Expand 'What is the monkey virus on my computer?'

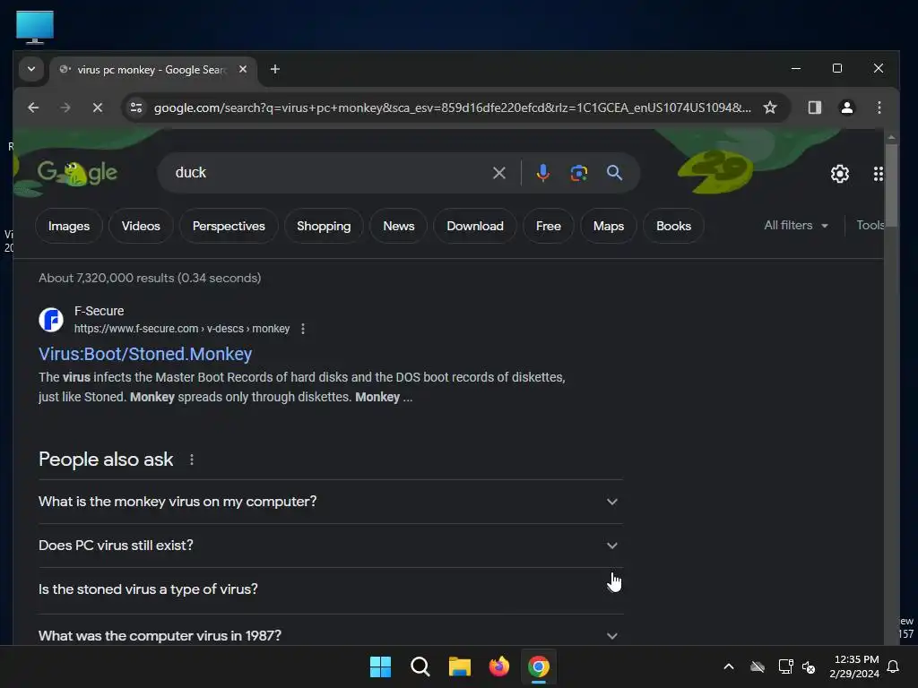pos(331,502)
